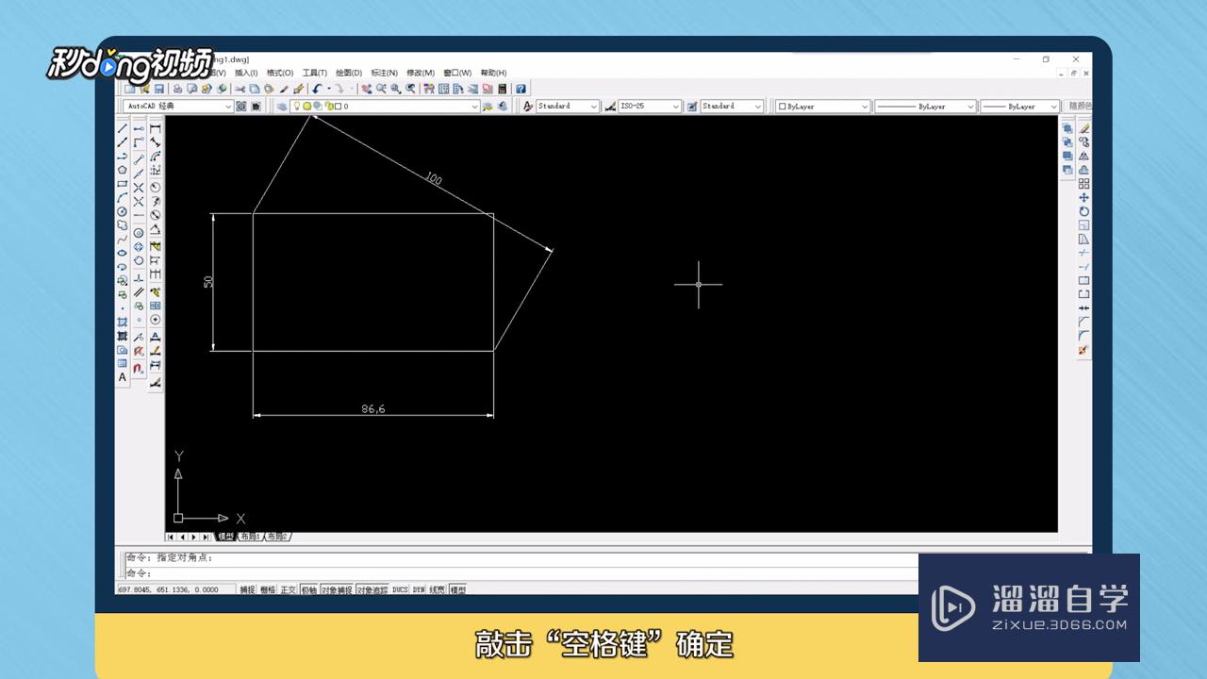Toggle 线宽 lineweight display

(x=438, y=589)
